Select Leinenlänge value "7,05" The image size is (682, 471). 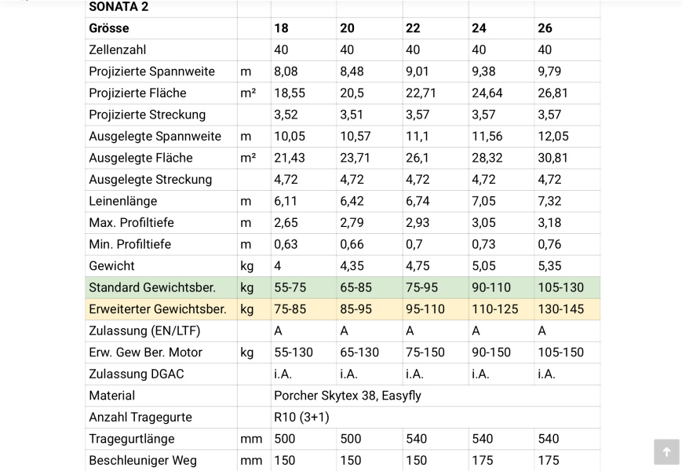pos(483,202)
